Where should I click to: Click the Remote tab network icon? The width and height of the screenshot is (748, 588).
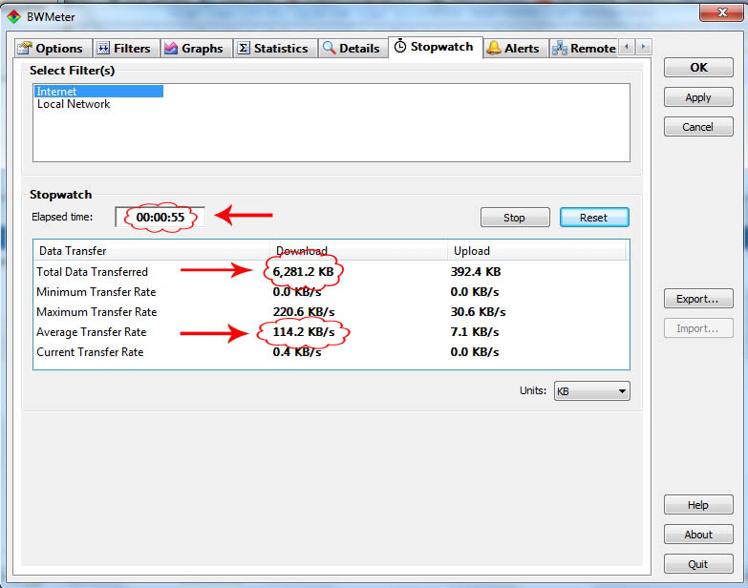click(x=560, y=48)
